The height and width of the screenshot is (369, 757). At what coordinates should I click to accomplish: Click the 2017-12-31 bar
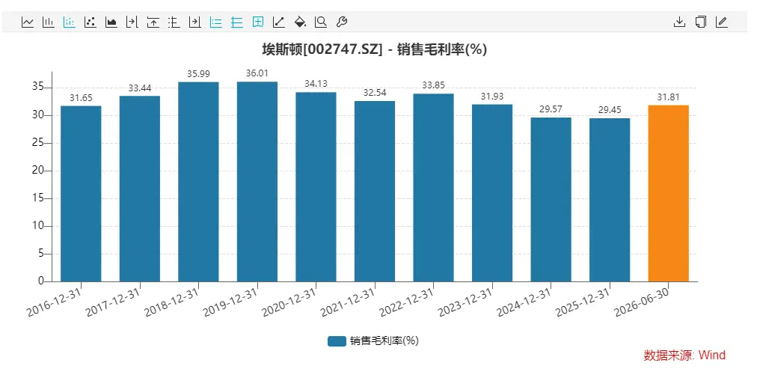140,189
